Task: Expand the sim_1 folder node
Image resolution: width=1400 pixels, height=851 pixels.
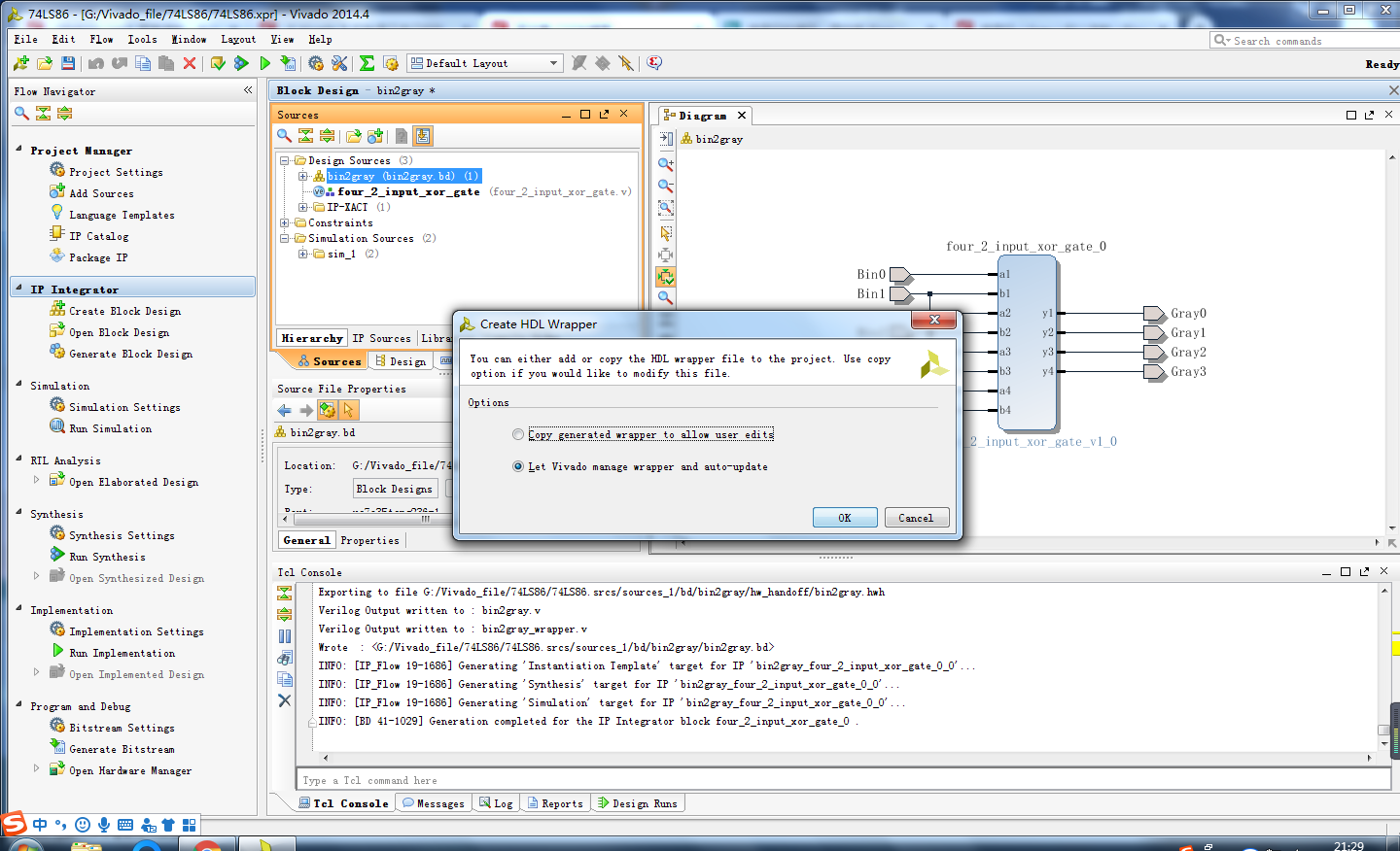Action: coord(303,255)
